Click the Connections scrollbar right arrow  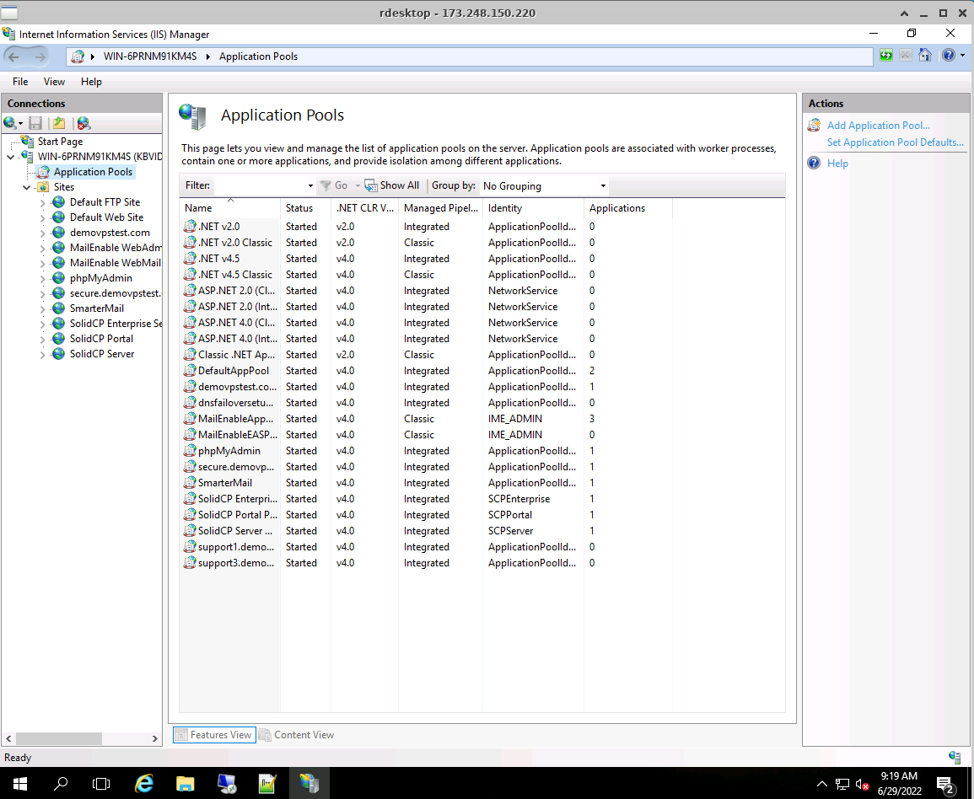154,739
